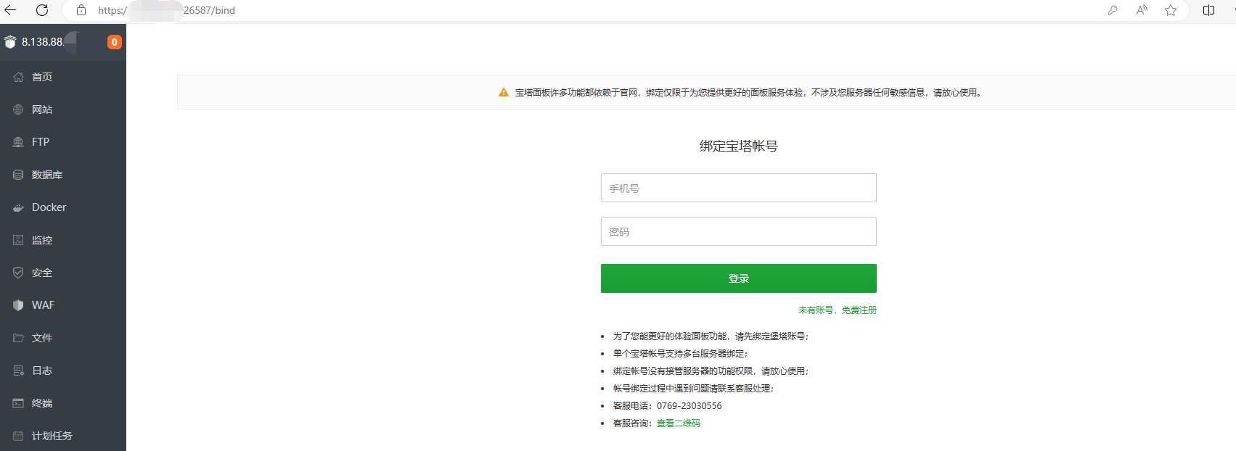Open 首页 menu item
The height and width of the screenshot is (451, 1236).
click(63, 77)
